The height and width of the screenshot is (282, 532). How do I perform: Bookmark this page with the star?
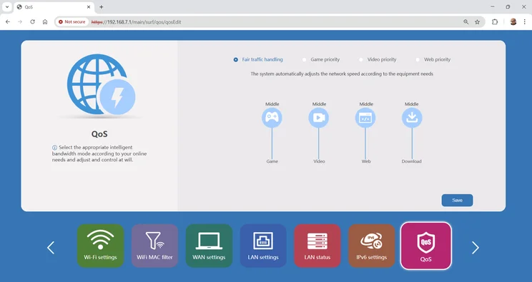(x=478, y=21)
